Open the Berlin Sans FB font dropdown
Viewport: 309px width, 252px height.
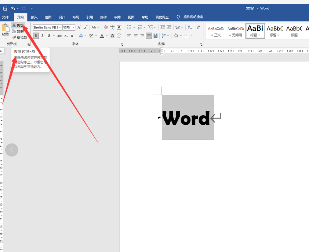pos(60,27)
